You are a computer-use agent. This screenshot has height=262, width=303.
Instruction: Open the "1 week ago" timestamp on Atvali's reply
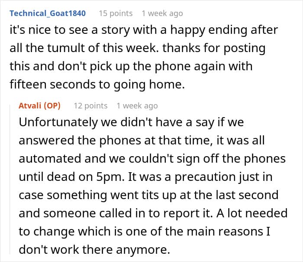137,105
